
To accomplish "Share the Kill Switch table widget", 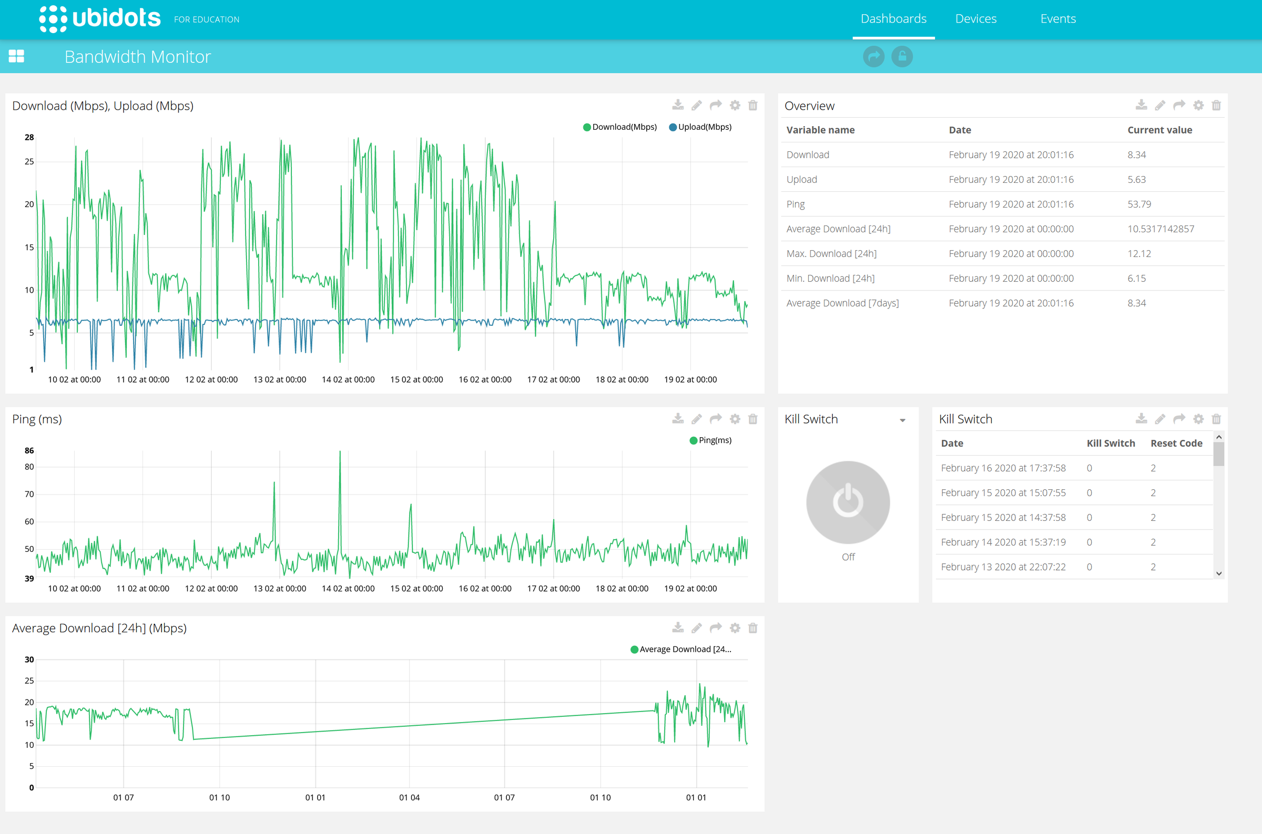I will [x=1179, y=419].
